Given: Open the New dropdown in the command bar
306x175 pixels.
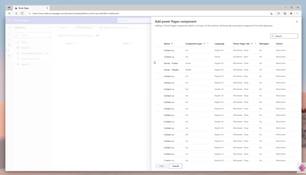Looking at the screenshot, I should 63,28.
